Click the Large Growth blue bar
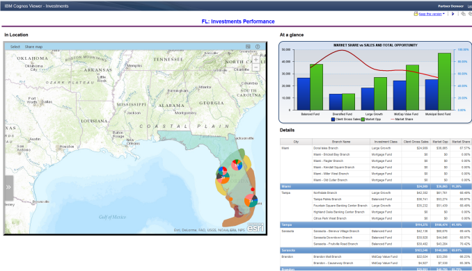 (368, 99)
